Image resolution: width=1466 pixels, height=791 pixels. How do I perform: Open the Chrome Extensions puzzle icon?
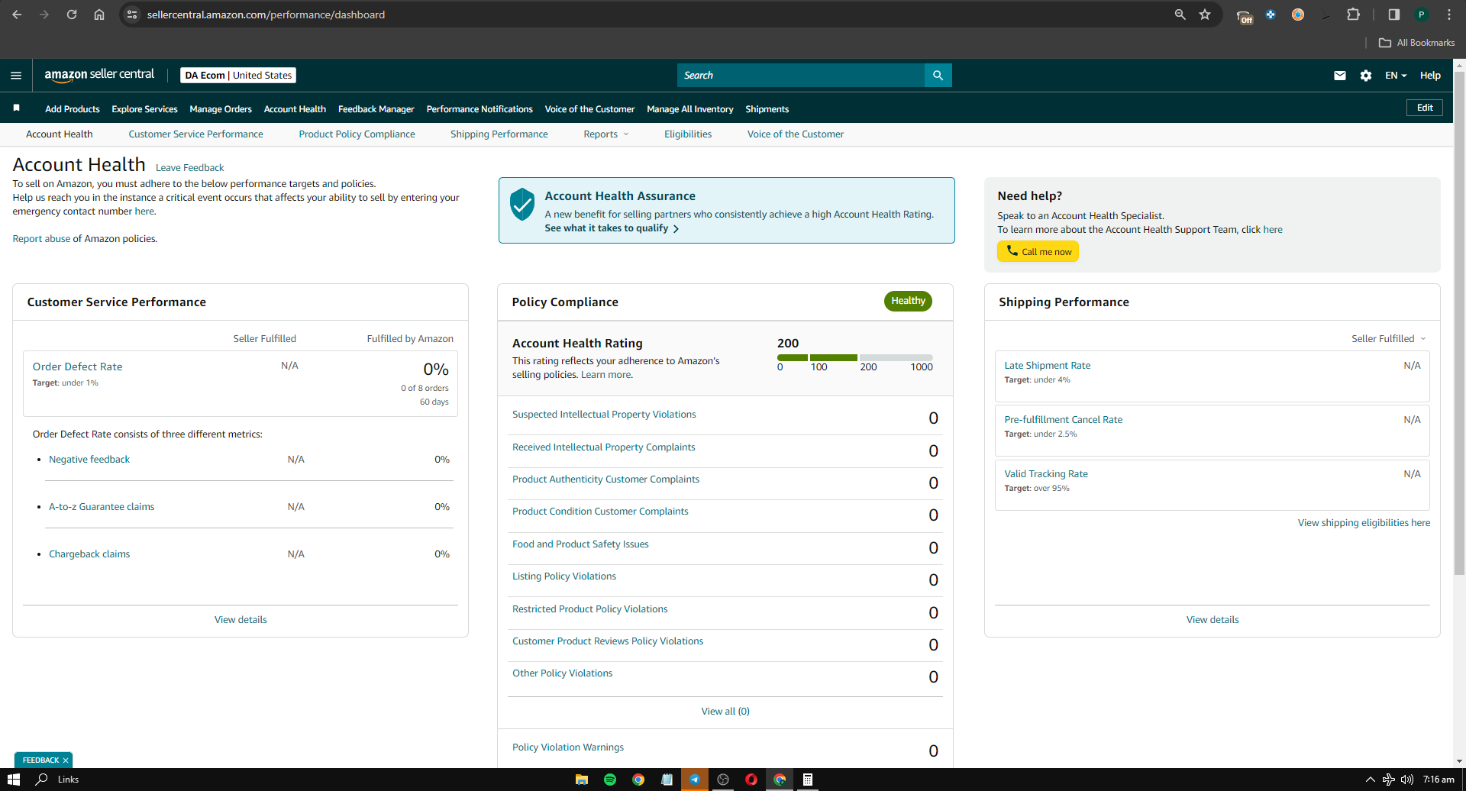tap(1353, 15)
